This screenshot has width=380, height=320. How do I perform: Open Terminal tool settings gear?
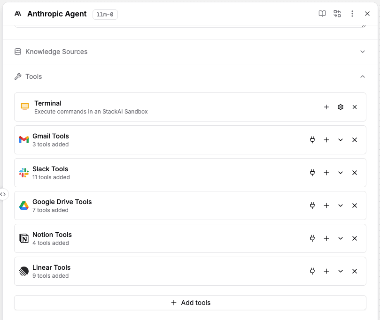341,107
